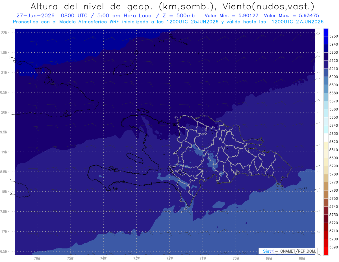Click the 'SisTT – ONAMET/REP.DOM.' credit box
The height and width of the screenshot is (262, 339).
(288, 251)
